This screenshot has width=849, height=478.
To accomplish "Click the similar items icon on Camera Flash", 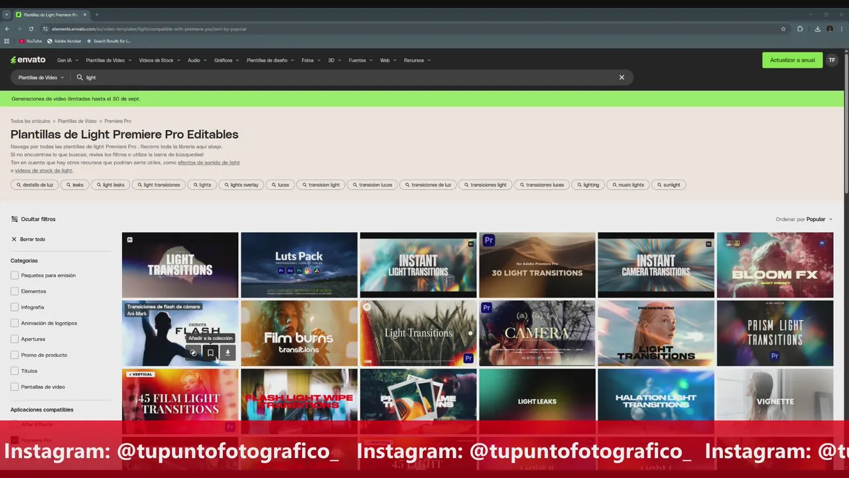I will 193,353.
